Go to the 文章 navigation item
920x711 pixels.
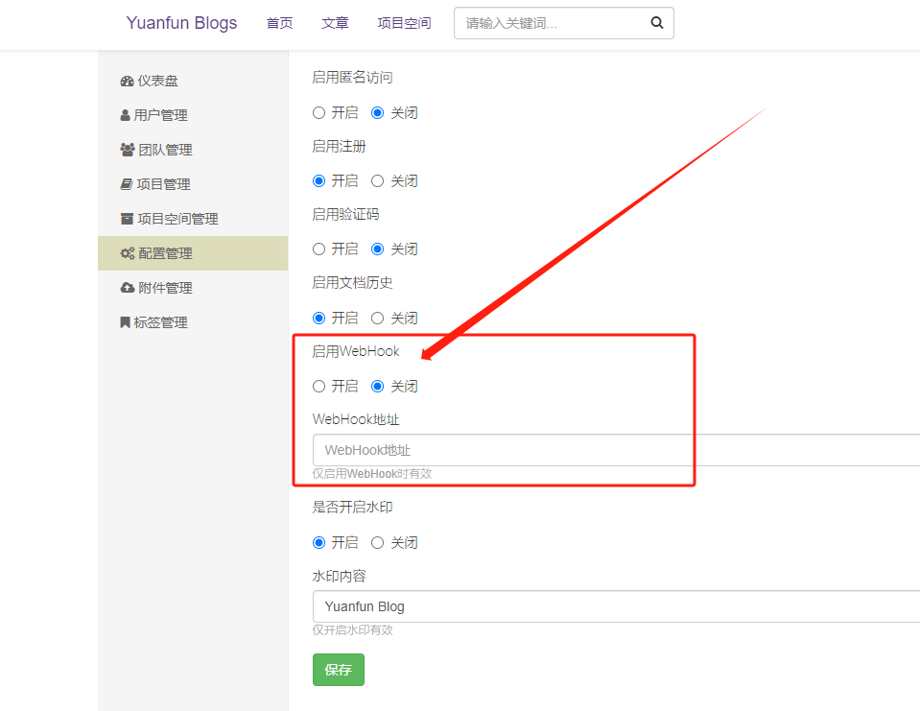(336, 23)
